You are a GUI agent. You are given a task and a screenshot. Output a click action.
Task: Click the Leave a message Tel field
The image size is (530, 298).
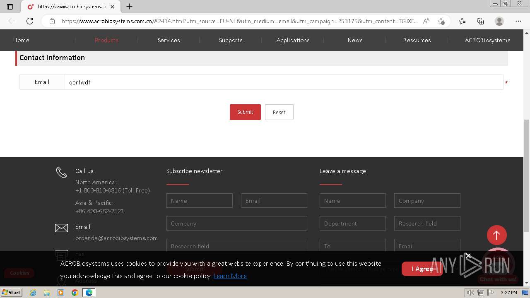353,245
